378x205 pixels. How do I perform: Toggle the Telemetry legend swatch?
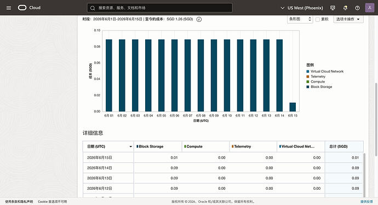tap(308, 77)
